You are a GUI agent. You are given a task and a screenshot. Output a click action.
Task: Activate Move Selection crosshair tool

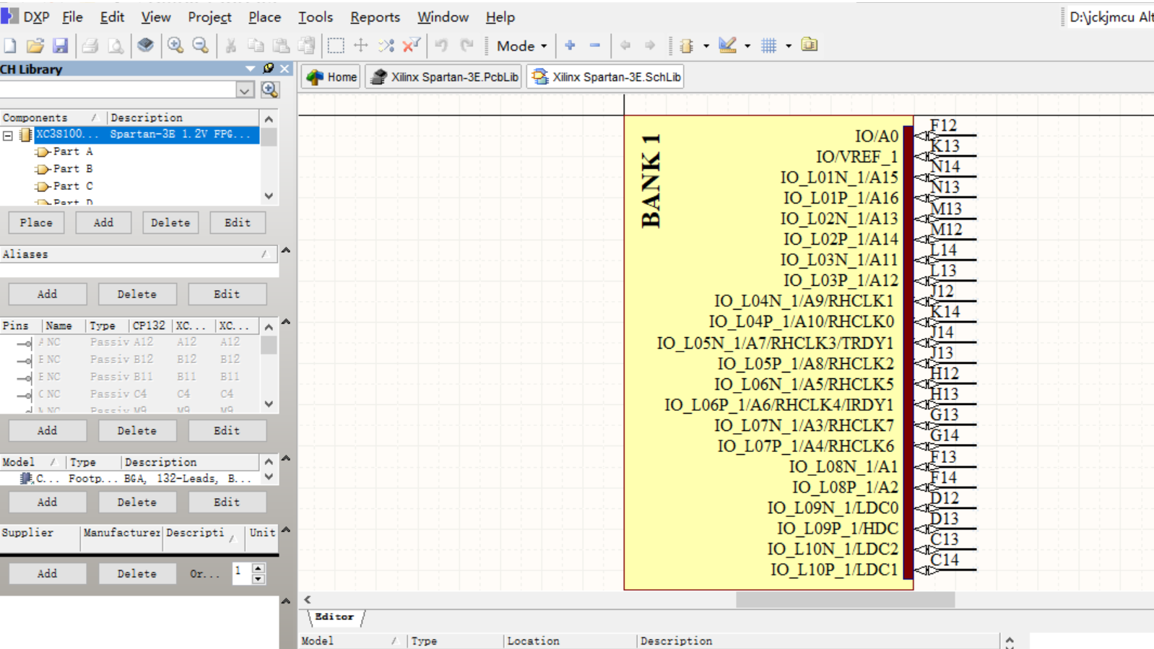(361, 45)
